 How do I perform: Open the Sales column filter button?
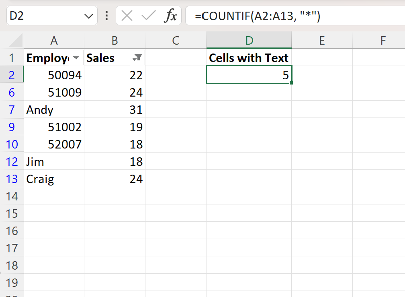click(137, 58)
